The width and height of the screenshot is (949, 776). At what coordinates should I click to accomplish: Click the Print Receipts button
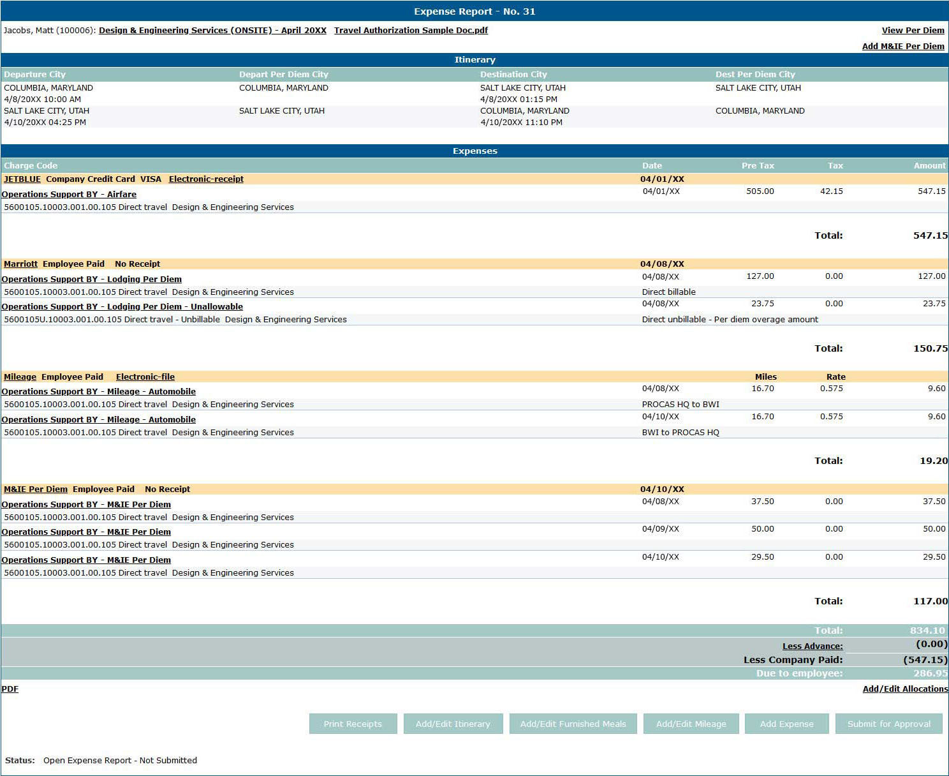[353, 724]
